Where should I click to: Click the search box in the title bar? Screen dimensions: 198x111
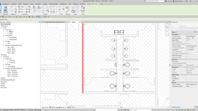click(x=155, y=1)
